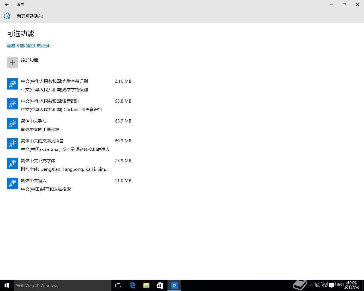This screenshot has width=364, height=291.
Task: Select 管理可选功能 title bar item
Action: pos(30,16)
